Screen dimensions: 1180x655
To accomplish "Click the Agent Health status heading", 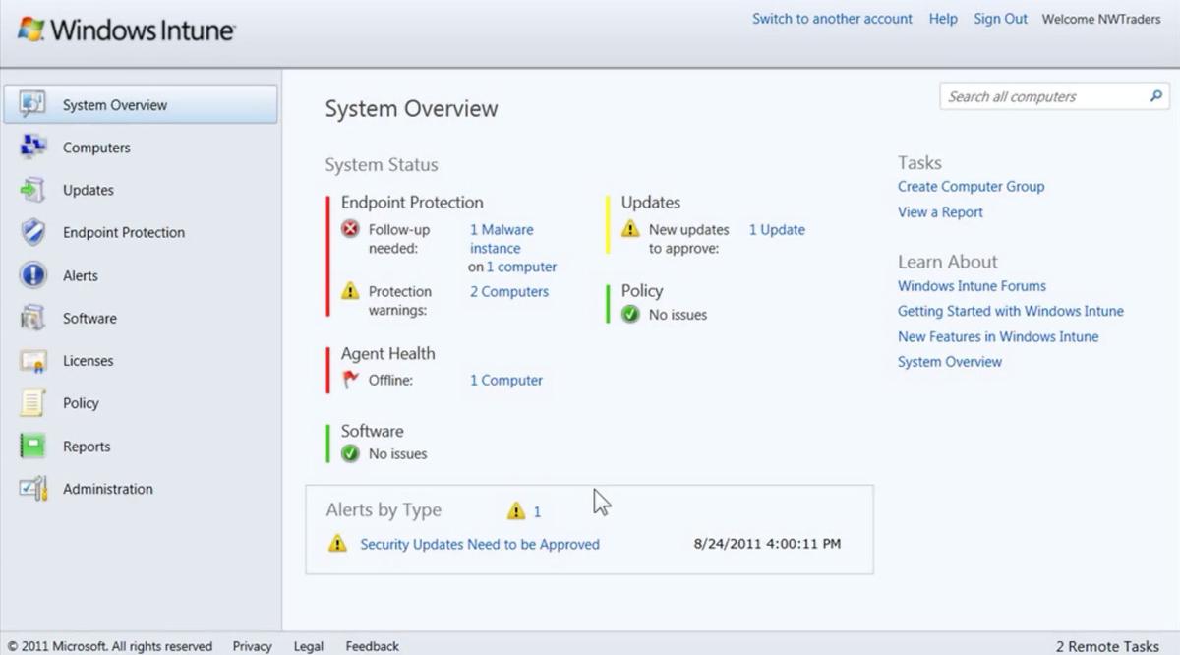I will pos(387,353).
